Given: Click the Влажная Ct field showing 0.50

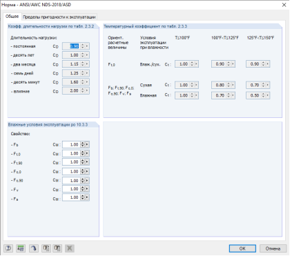Looking at the screenshot, I should [253, 95].
